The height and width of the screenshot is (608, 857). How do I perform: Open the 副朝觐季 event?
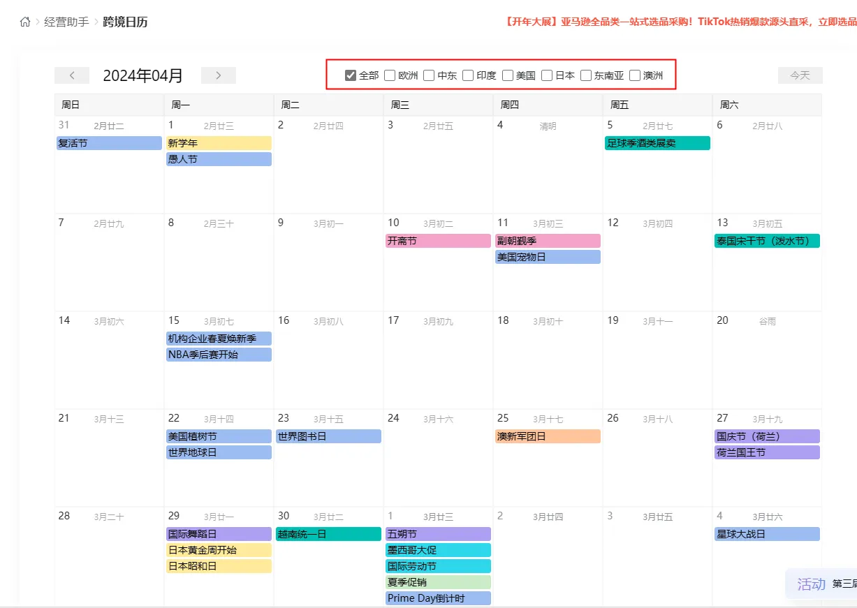point(548,241)
